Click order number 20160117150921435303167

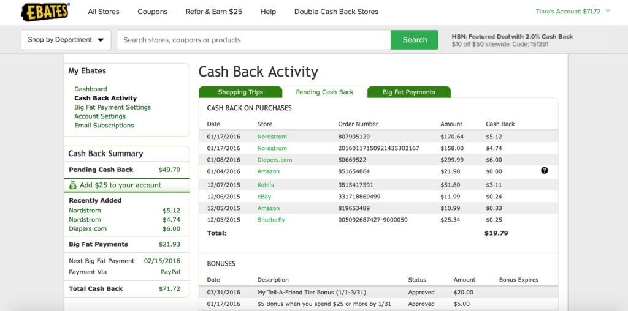378,148
